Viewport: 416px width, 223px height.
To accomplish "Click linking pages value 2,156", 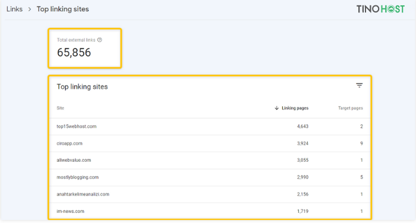I will tap(302, 194).
